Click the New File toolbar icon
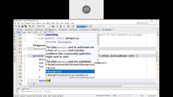The image size is (173, 97). point(16,26)
